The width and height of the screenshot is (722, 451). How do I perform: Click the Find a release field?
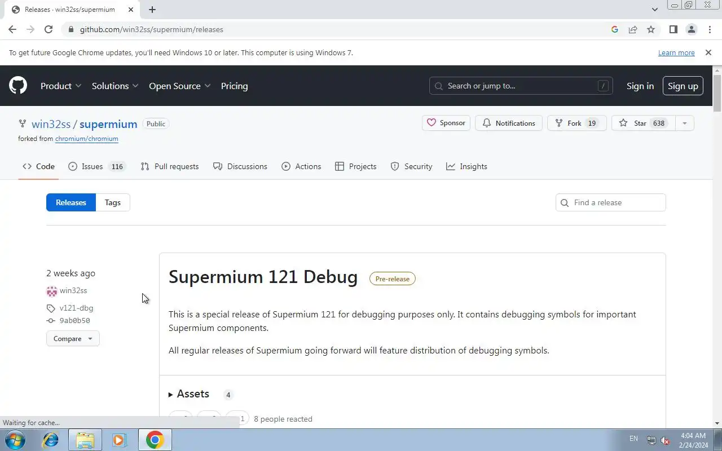coord(611,202)
